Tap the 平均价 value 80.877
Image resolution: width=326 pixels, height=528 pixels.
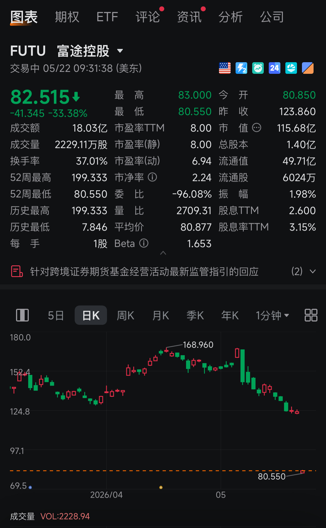(x=196, y=227)
